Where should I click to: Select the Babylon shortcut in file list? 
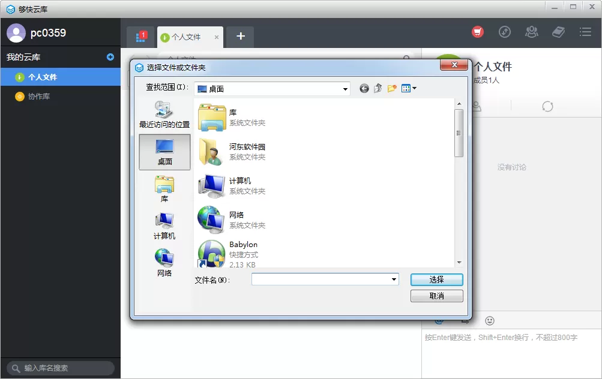[229, 254]
